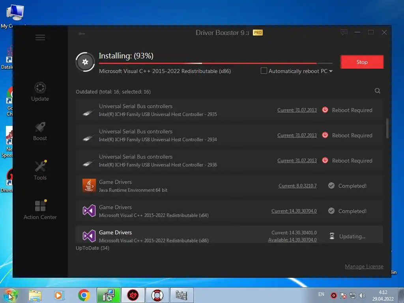Viewport: 404px width, 303px height.
Task: Go back using the left arrow icon
Action: pyautogui.click(x=82, y=34)
